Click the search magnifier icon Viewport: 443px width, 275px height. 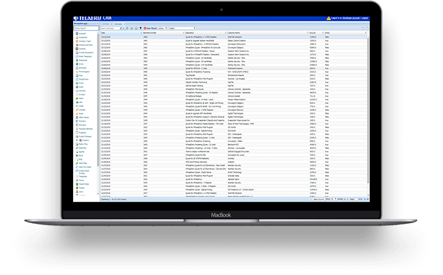coord(121,28)
